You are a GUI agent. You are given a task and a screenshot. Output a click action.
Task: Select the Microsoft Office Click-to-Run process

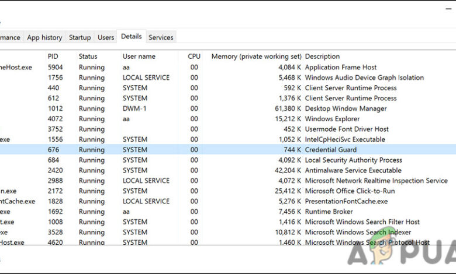click(x=349, y=191)
